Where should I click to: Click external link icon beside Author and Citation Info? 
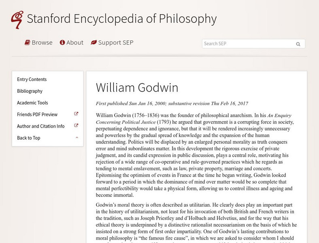coord(77,126)
